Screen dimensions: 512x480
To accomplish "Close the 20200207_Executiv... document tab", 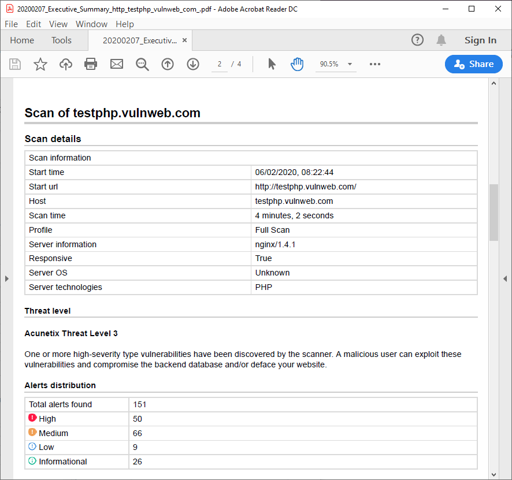I will 184,40.
